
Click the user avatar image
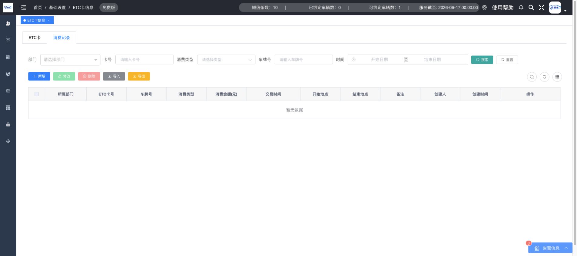pos(555,8)
